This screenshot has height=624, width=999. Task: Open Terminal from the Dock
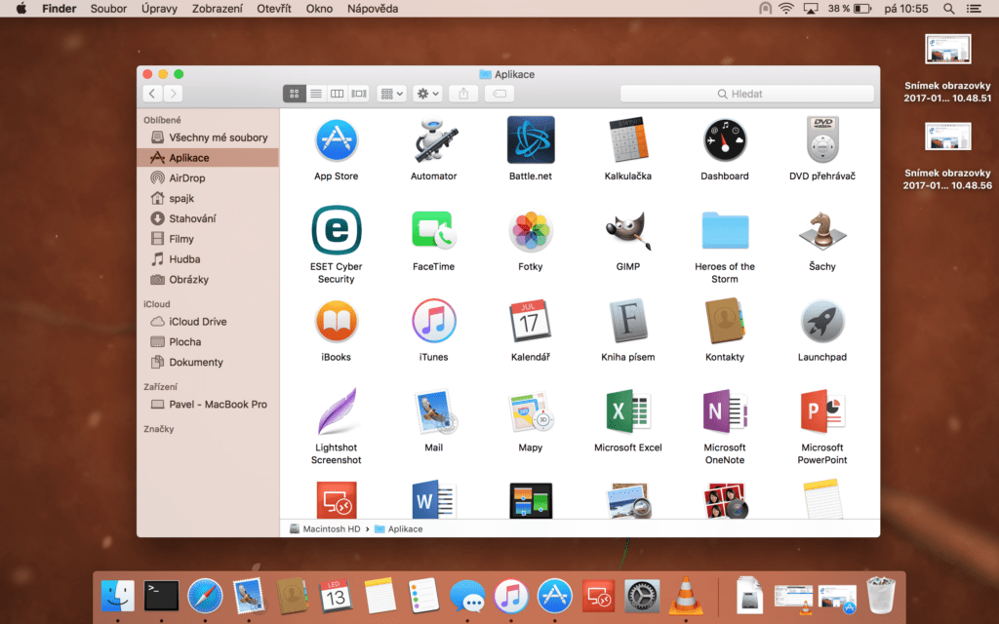click(161, 597)
